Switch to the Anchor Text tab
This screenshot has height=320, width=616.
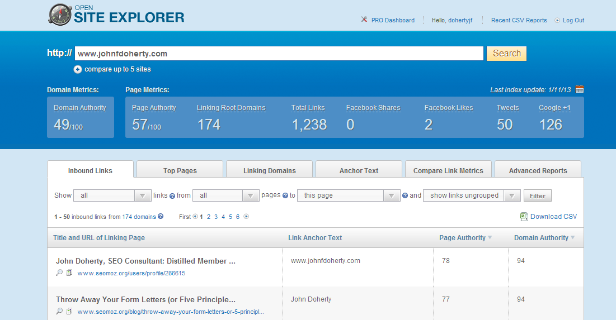359,170
